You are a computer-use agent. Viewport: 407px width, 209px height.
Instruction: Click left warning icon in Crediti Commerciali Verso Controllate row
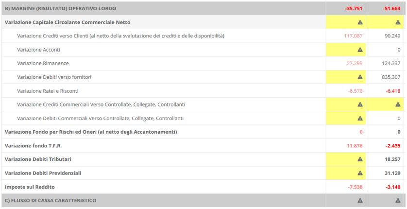tap(360, 104)
